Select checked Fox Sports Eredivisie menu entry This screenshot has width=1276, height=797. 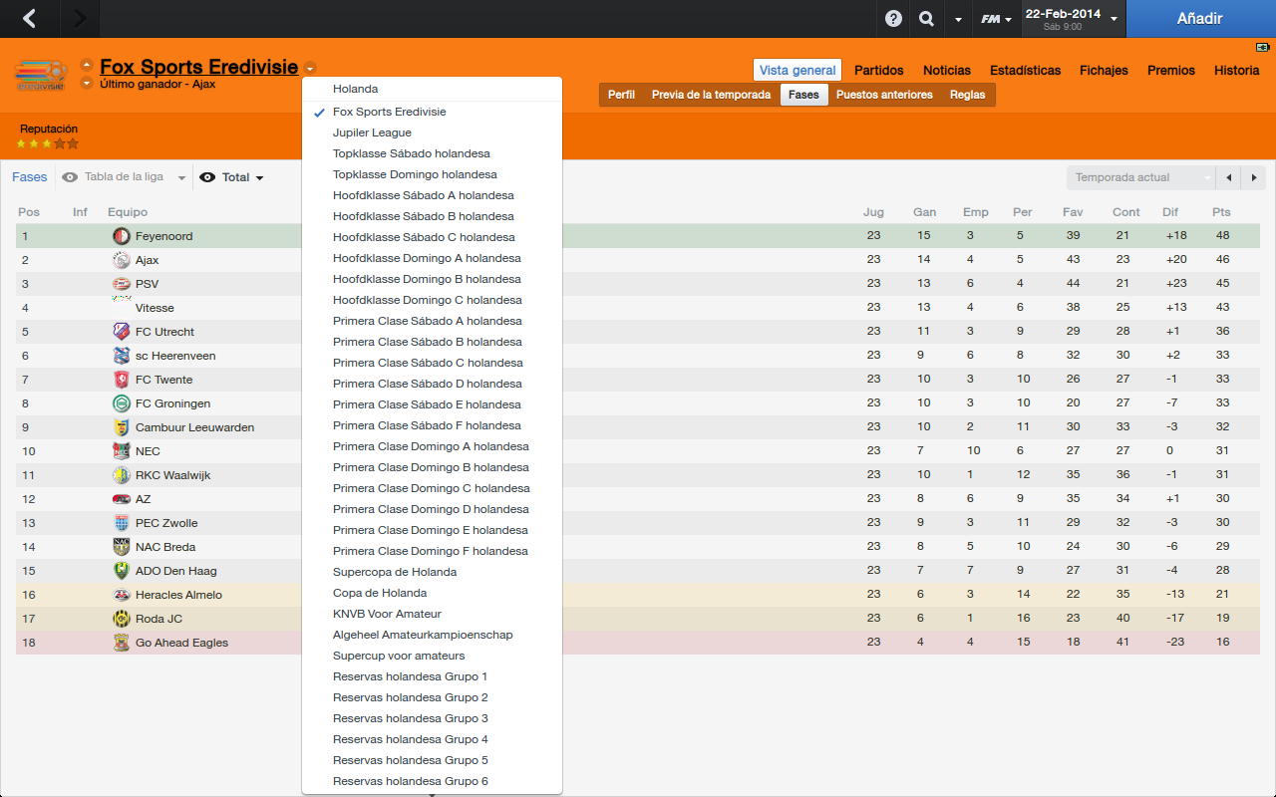coord(432,112)
